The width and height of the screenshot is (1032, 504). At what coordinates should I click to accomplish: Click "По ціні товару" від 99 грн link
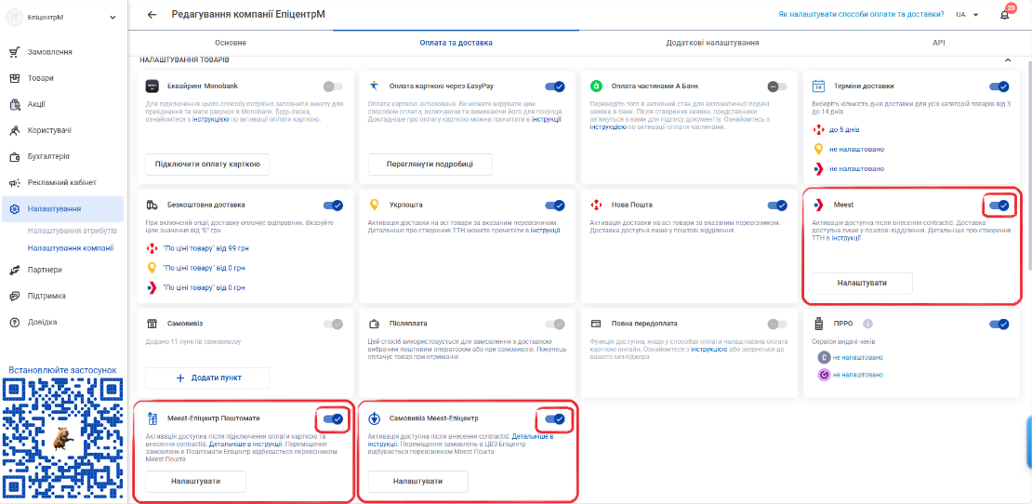tap(206, 248)
